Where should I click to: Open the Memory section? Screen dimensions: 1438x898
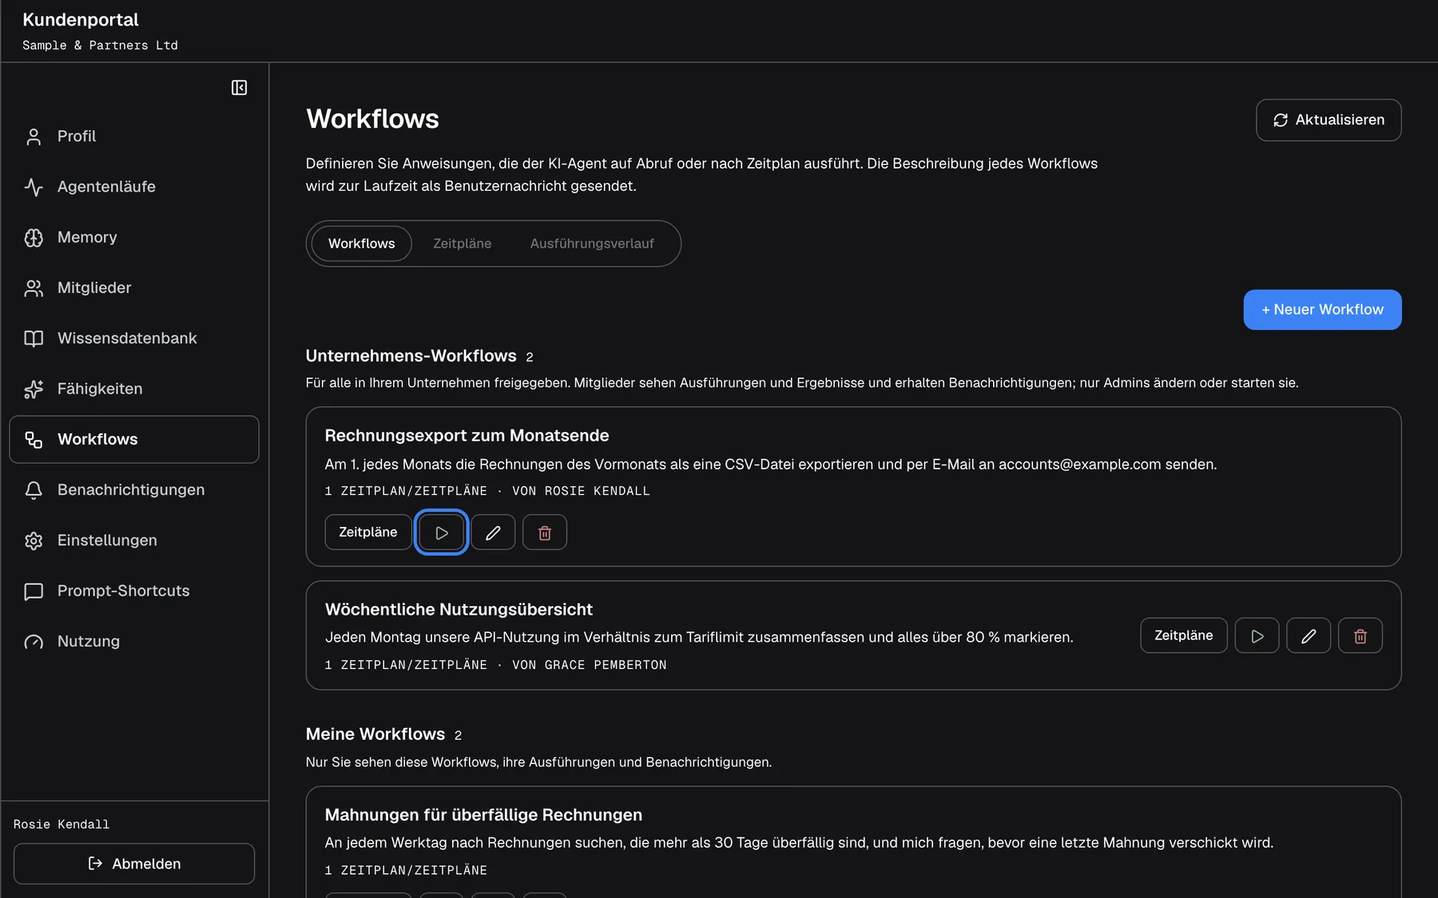[x=134, y=237]
